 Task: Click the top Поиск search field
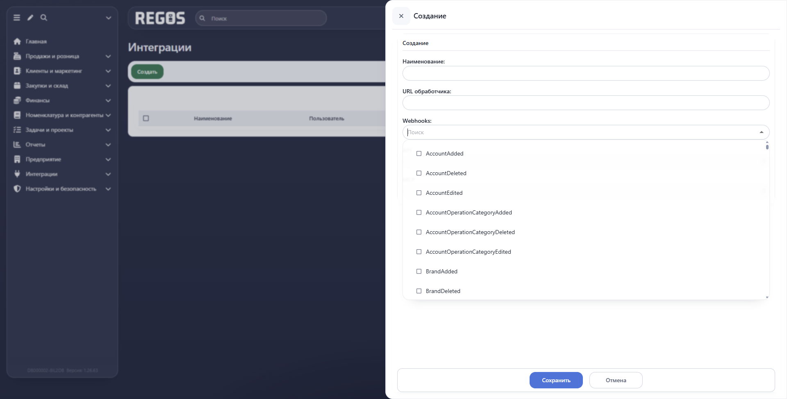(x=261, y=18)
